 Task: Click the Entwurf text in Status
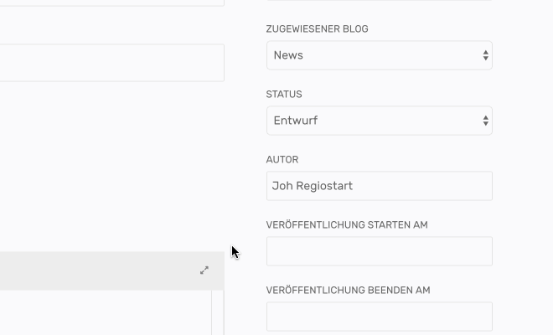(x=296, y=121)
